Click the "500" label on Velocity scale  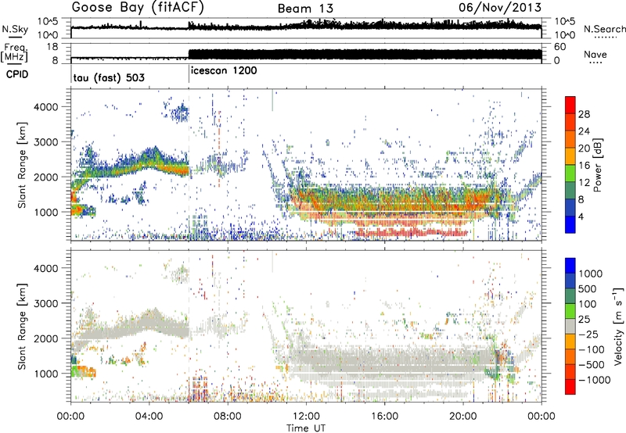tap(588, 288)
